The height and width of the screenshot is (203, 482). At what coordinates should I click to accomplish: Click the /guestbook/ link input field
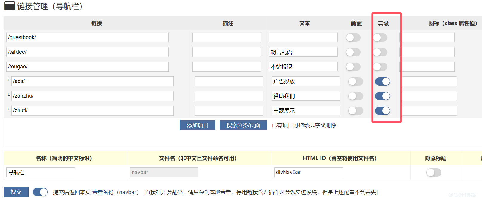(x=87, y=38)
